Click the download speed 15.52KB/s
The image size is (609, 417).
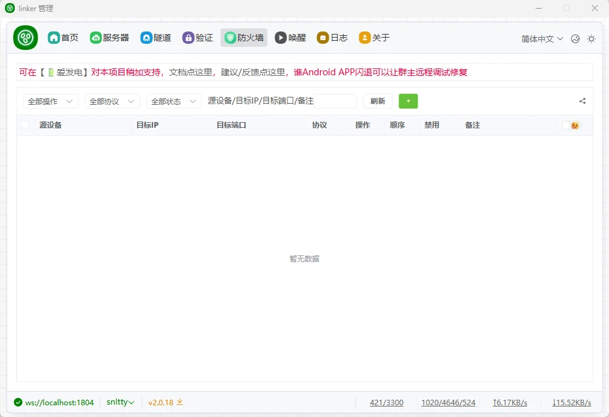click(572, 403)
